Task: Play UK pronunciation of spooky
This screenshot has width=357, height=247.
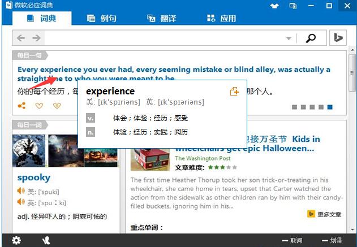Action: (x=21, y=202)
